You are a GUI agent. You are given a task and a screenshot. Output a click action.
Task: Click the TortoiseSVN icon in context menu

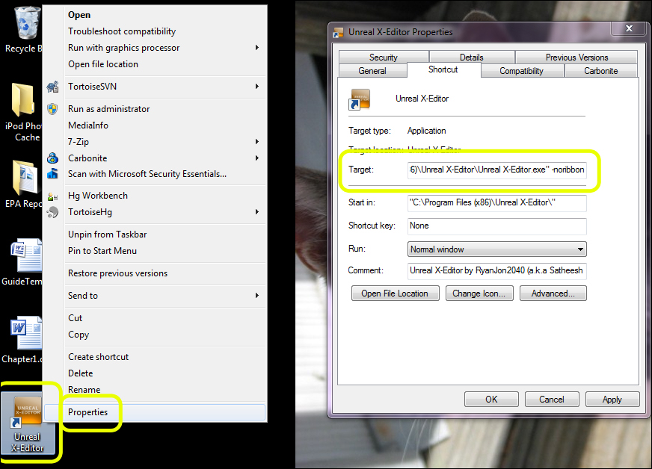click(x=52, y=87)
